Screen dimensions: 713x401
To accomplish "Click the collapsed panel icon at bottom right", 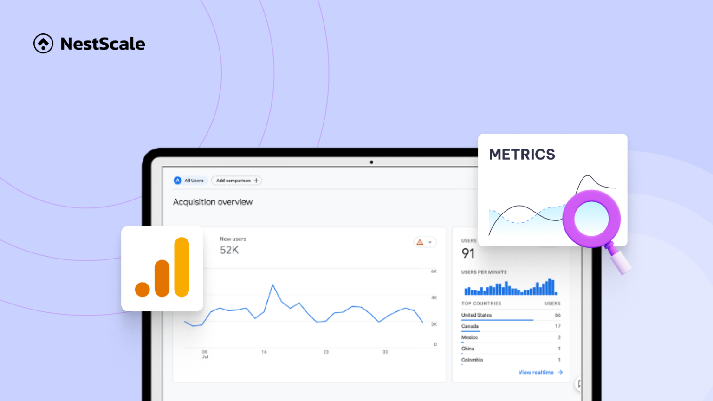I will tap(580, 384).
